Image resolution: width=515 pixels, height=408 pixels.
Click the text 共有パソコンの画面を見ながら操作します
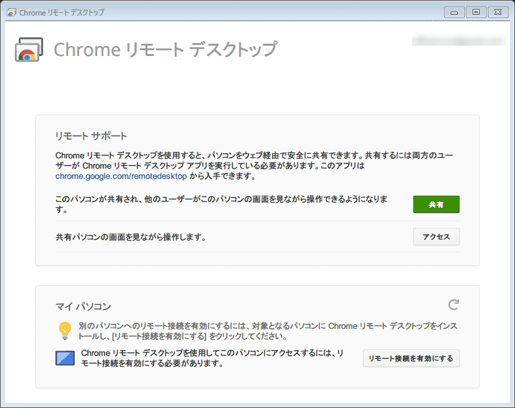(x=131, y=237)
